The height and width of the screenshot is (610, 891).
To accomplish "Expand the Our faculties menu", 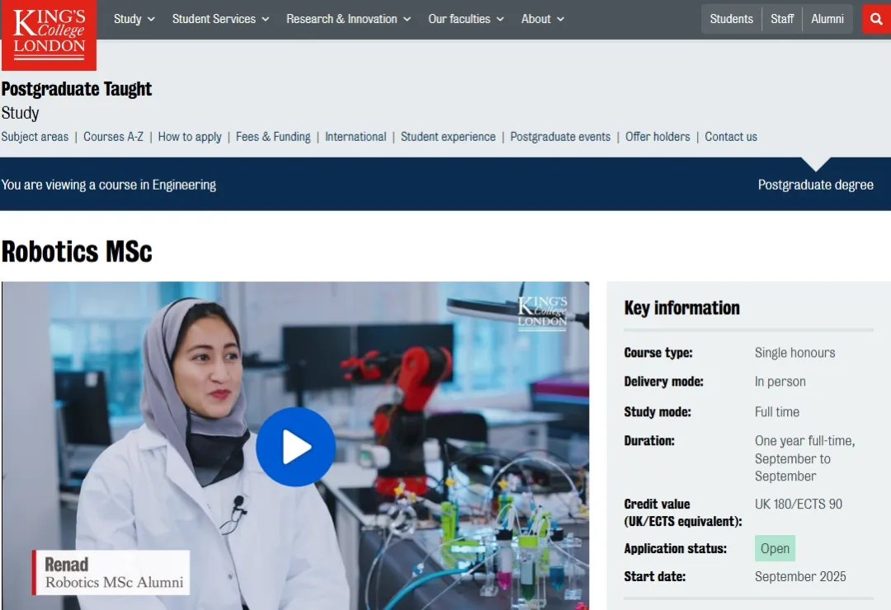I will click(466, 19).
